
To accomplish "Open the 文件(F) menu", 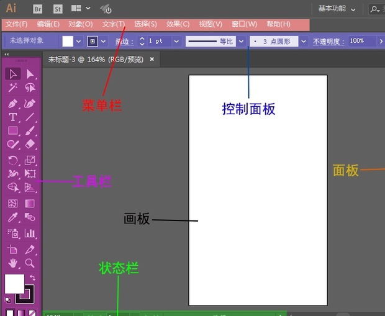I will (17, 24).
